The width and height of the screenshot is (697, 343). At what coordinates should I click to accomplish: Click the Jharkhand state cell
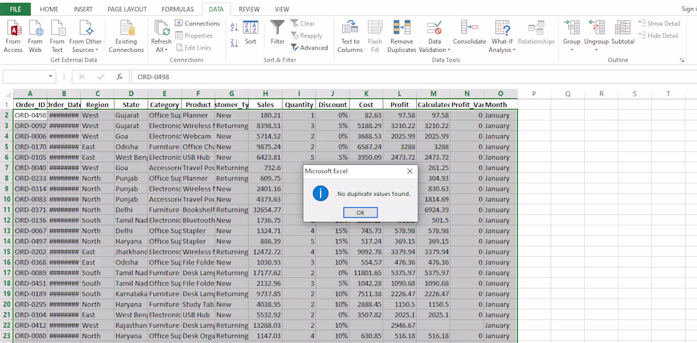coord(131,252)
